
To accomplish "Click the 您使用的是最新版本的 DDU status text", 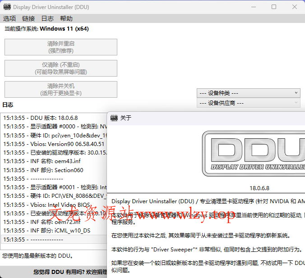I will [x=38, y=255].
